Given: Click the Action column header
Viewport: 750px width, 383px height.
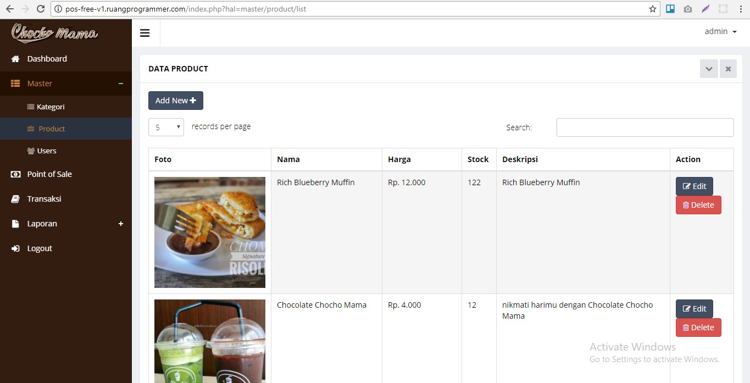Looking at the screenshot, I should click(702, 159).
